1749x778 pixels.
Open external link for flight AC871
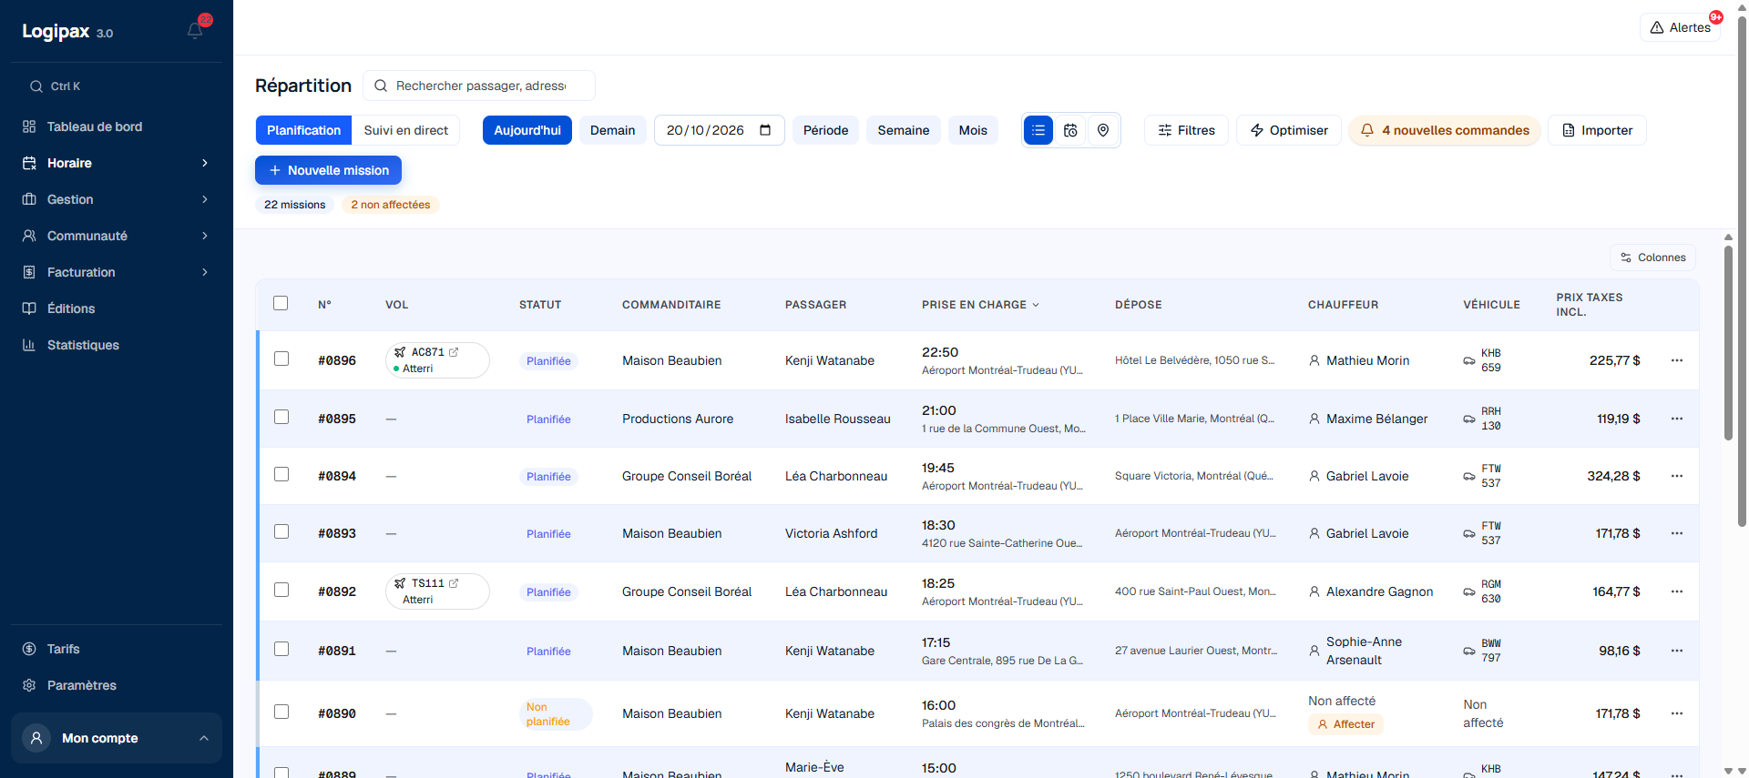[x=454, y=352]
